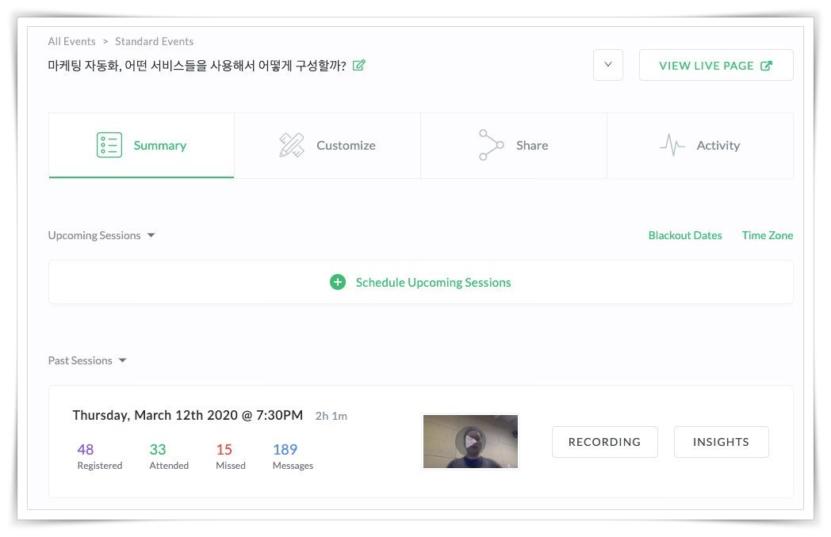The image size is (831, 537).
Task: Click the 189 Messages count
Action: coord(293,456)
